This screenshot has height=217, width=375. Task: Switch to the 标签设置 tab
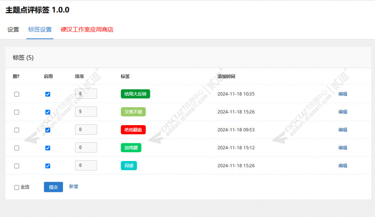coord(40,30)
